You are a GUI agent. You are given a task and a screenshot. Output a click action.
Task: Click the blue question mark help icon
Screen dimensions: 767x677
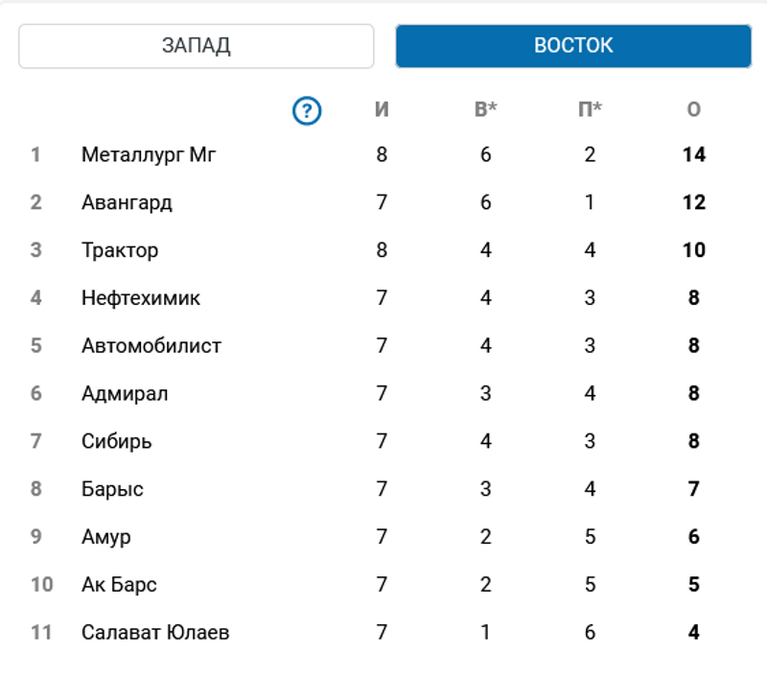[x=307, y=111]
